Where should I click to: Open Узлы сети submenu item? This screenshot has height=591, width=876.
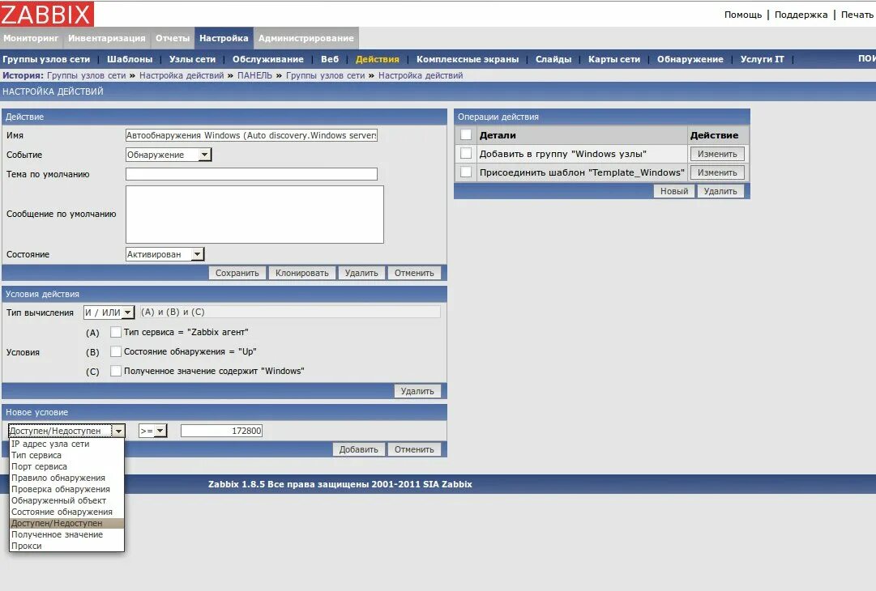[192, 59]
